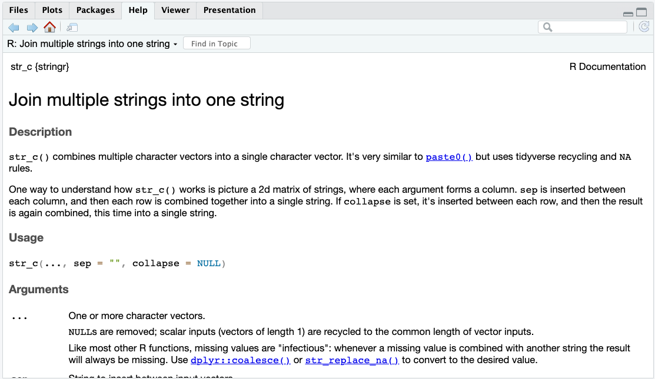The image size is (655, 379).
Task: Select the Viewer tab
Action: point(175,10)
